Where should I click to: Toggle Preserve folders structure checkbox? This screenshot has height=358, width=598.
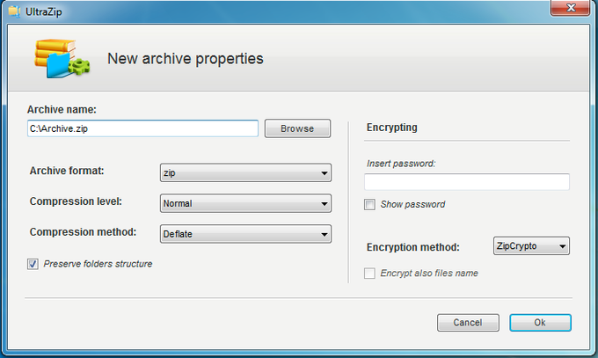33,264
